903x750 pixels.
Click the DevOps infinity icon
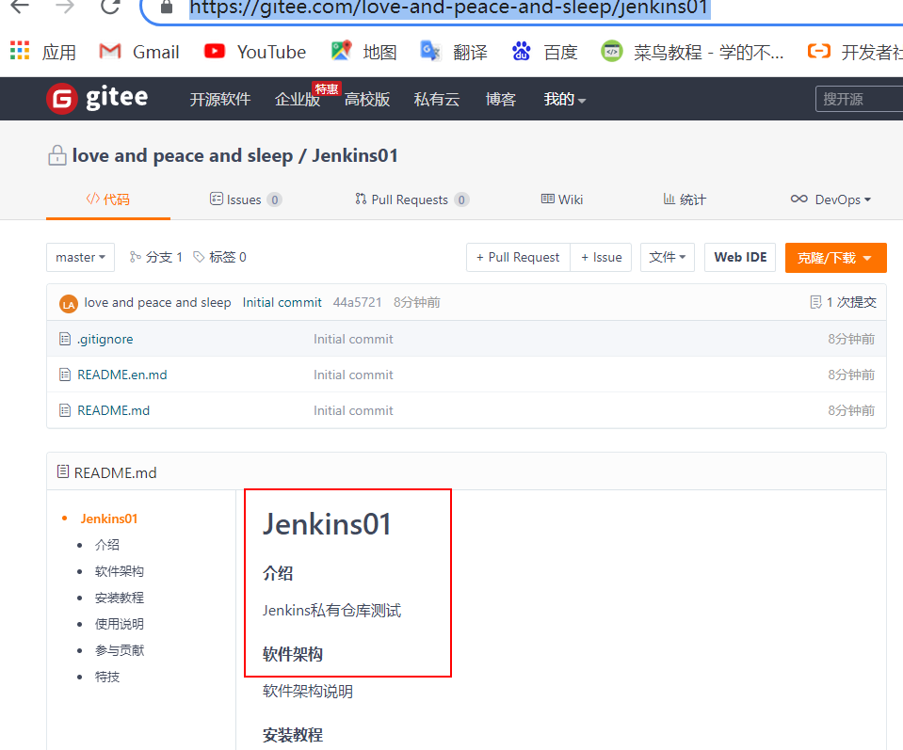pyautogui.click(x=800, y=199)
